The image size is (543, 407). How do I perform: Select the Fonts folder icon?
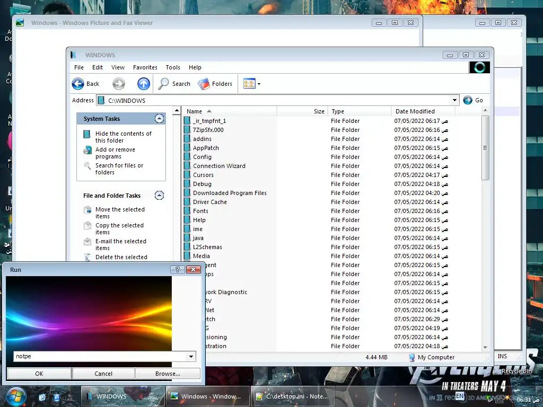click(187, 211)
